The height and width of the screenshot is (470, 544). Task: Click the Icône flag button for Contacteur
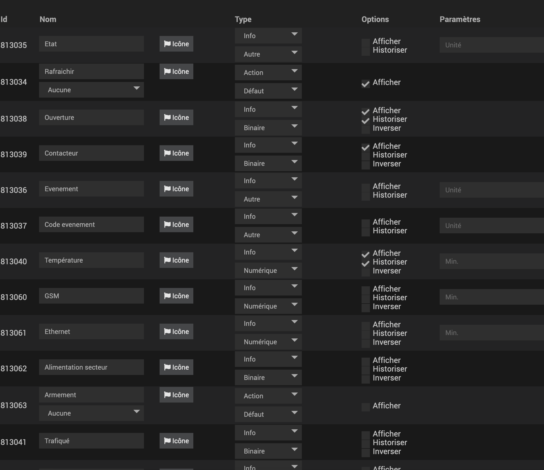coord(176,153)
